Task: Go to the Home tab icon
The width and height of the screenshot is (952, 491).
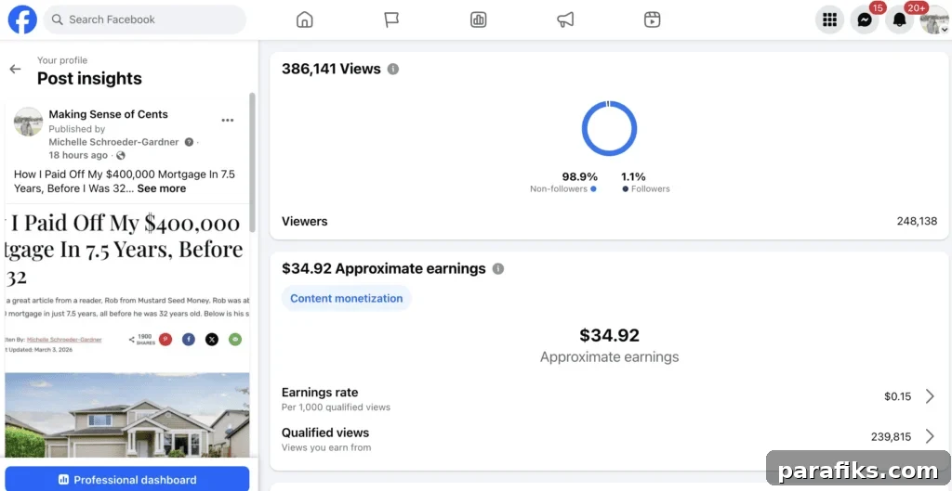Action: (304, 20)
